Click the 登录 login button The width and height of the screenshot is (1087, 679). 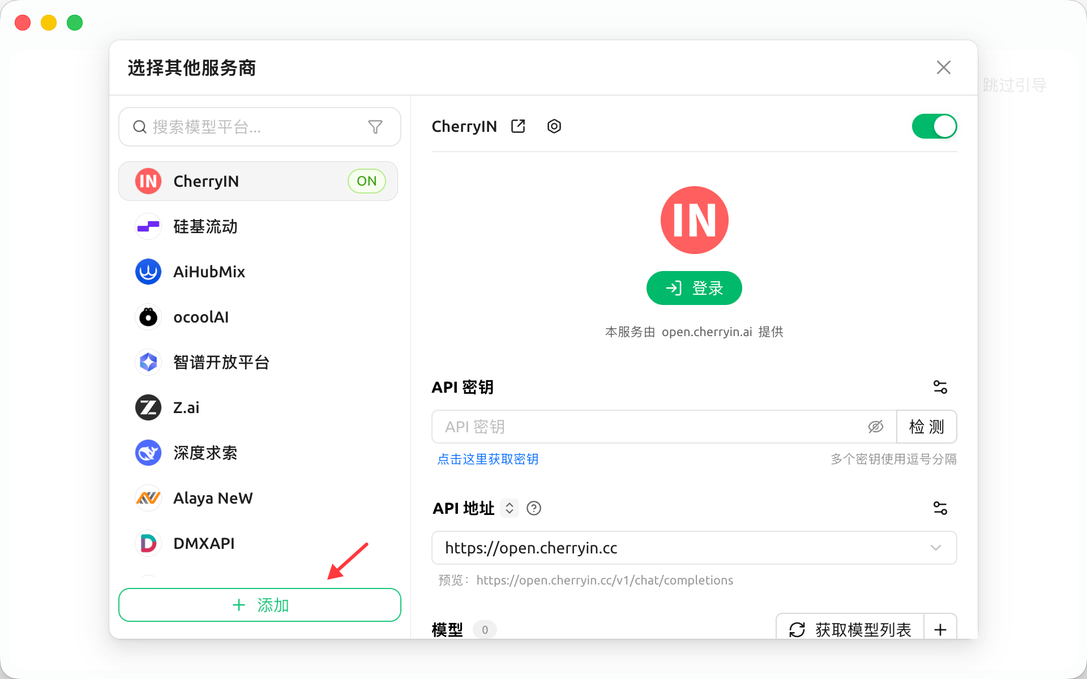(x=694, y=288)
